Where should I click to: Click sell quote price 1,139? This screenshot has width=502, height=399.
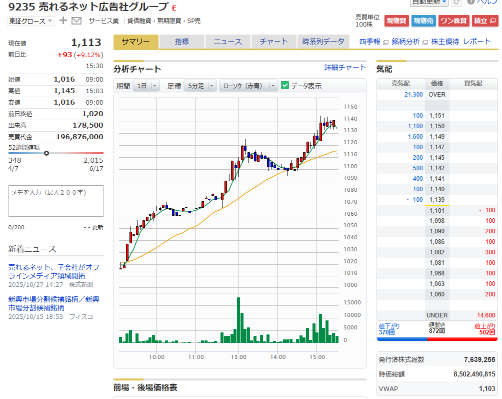click(437, 200)
